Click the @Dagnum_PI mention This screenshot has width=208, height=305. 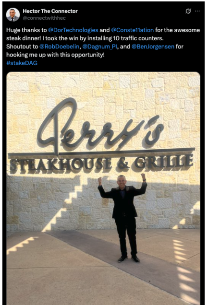[x=99, y=47]
